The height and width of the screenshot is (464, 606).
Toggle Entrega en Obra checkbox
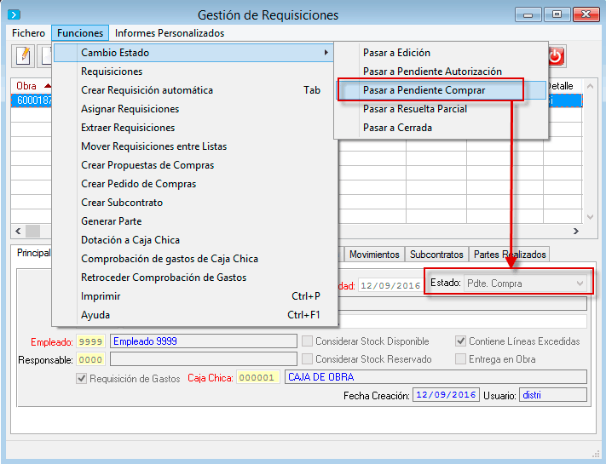click(460, 359)
